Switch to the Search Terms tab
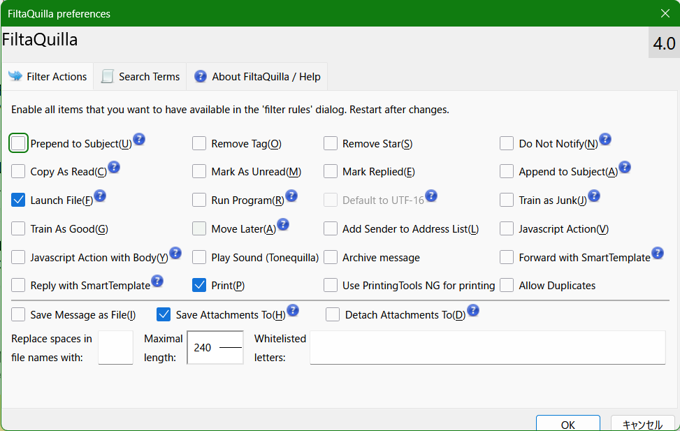The width and height of the screenshot is (680, 431). click(140, 76)
